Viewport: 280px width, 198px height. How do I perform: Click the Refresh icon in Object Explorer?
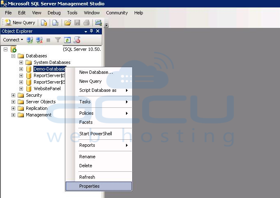click(67, 40)
